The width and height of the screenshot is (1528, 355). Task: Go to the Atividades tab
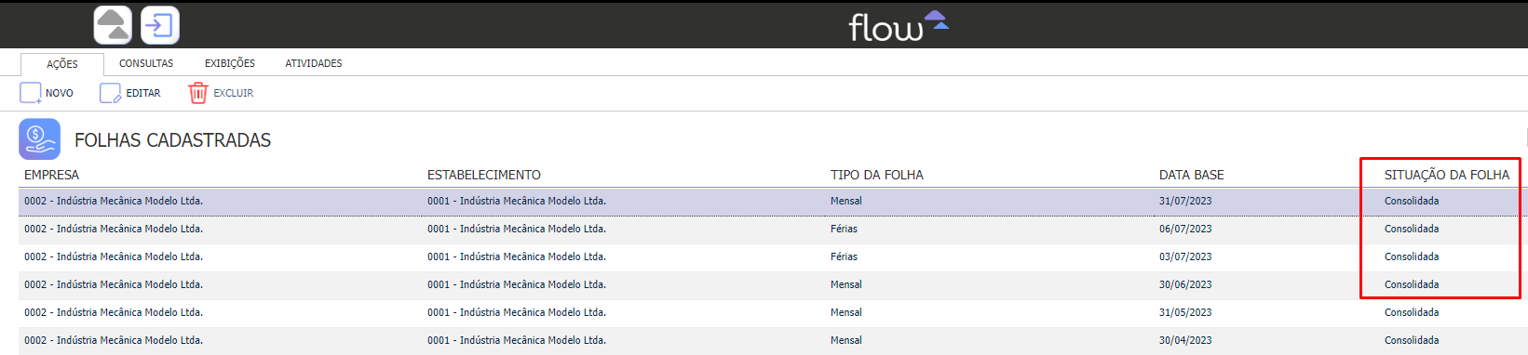tap(314, 63)
